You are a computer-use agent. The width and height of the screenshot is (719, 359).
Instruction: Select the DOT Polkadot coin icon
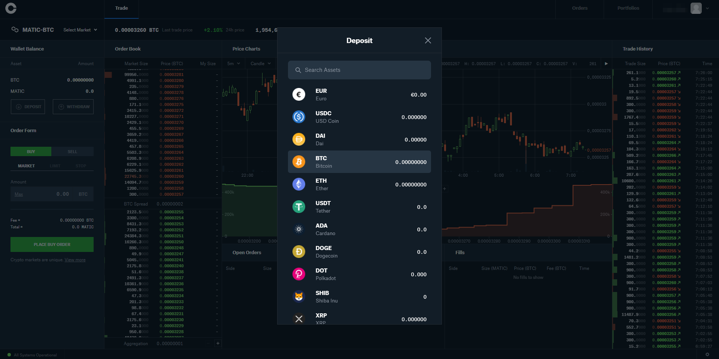(299, 274)
